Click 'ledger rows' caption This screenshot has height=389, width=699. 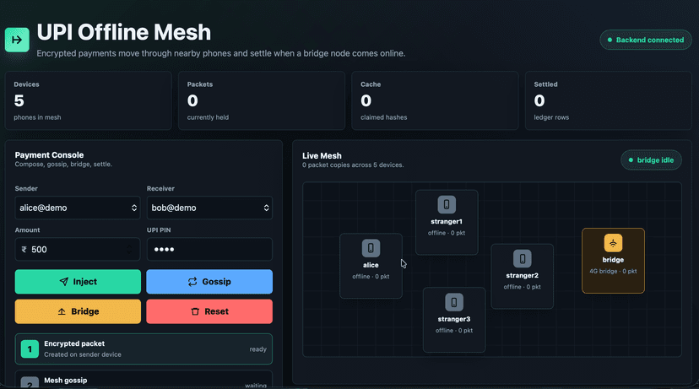[551, 117]
